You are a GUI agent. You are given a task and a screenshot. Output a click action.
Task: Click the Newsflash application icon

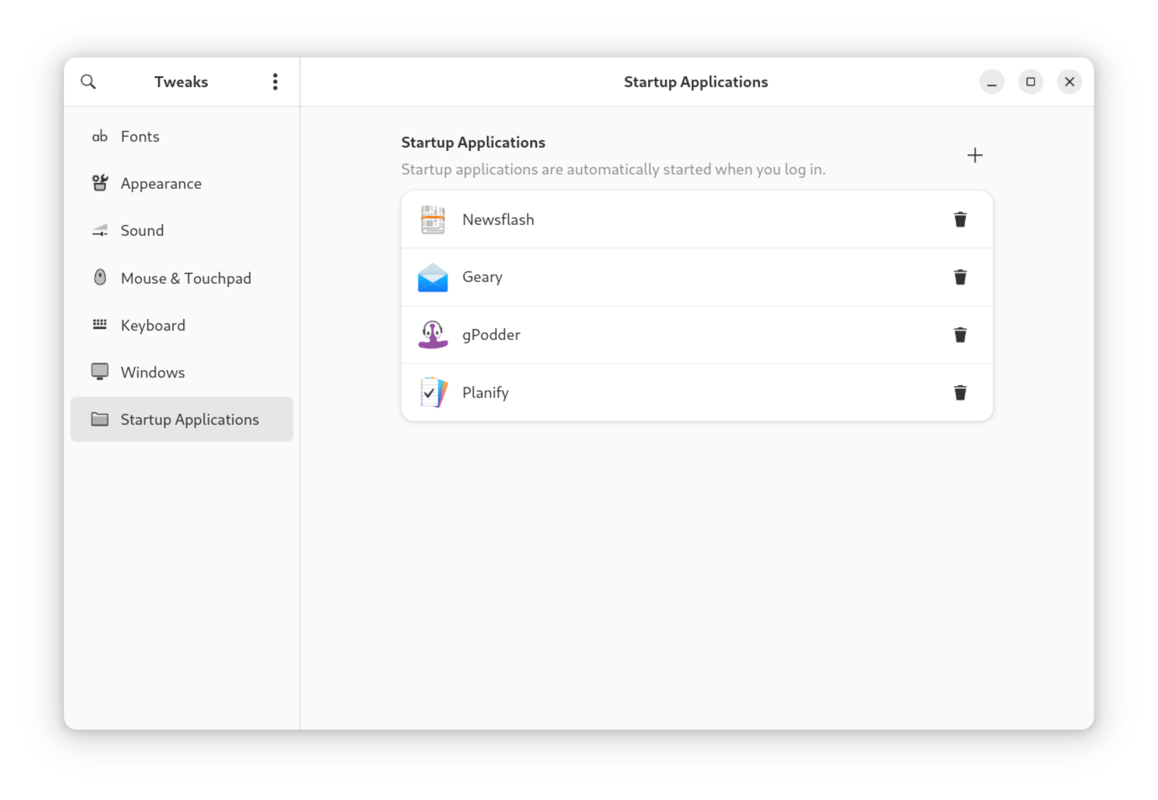(x=432, y=219)
